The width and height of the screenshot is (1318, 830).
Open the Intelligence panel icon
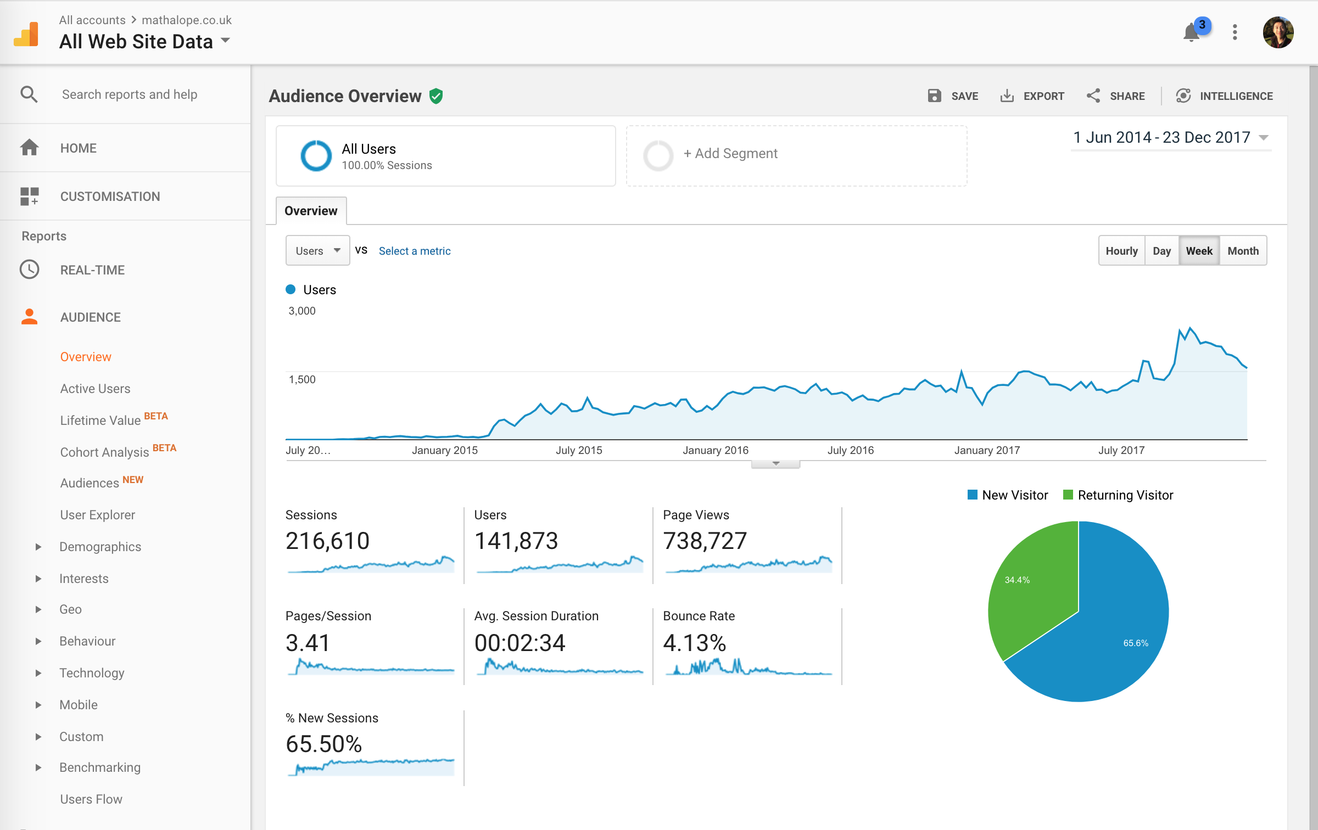click(x=1183, y=96)
